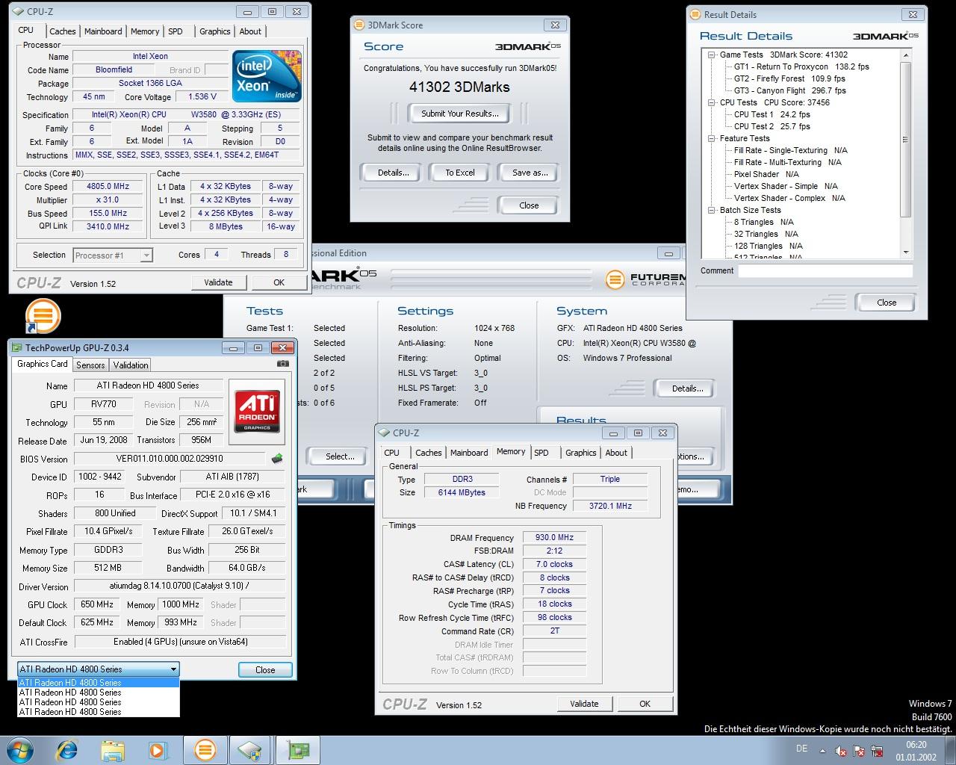Collapse the Feature Tests tree node

click(x=713, y=138)
